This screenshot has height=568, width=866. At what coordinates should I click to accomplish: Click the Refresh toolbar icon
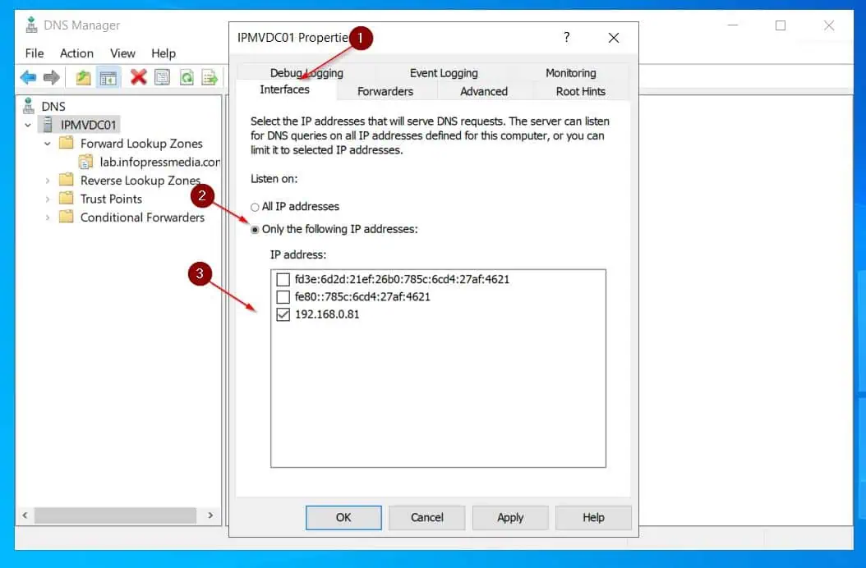pyautogui.click(x=187, y=77)
